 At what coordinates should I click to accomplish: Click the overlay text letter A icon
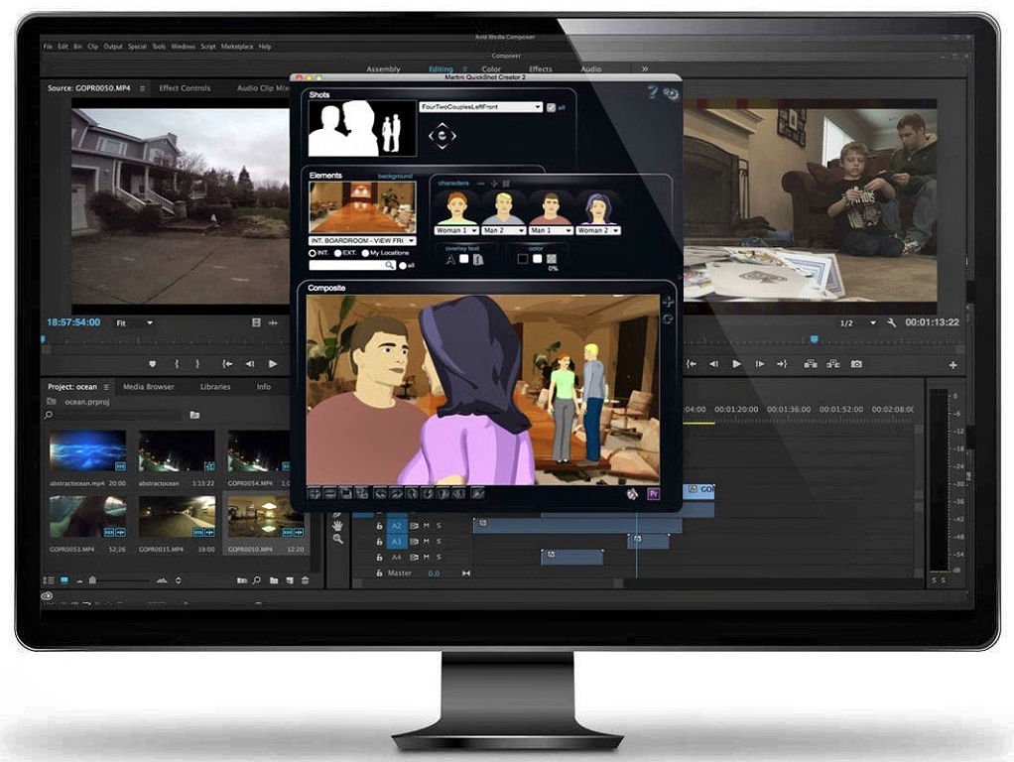point(450,260)
